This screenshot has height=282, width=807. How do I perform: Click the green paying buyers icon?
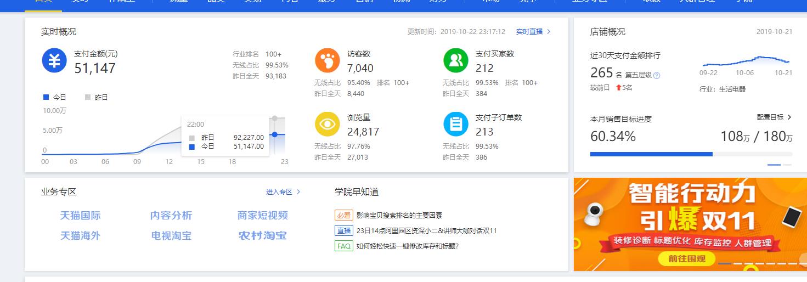click(456, 60)
